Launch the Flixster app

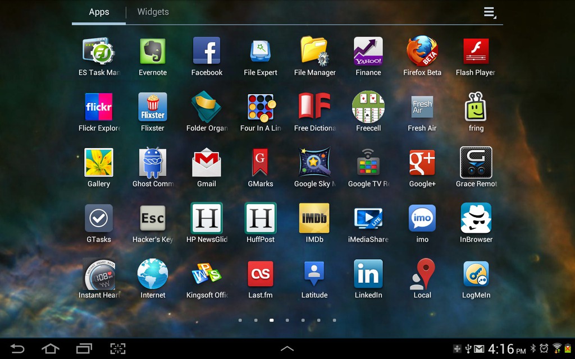153,107
